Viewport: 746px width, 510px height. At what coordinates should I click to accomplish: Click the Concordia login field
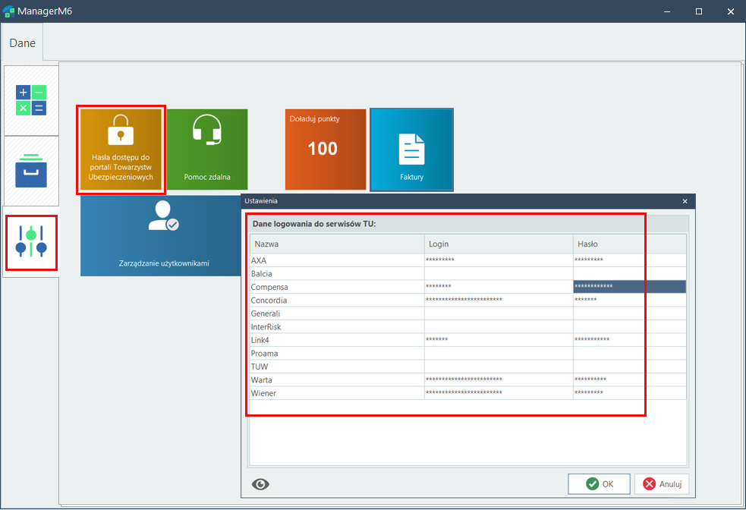[x=499, y=301]
